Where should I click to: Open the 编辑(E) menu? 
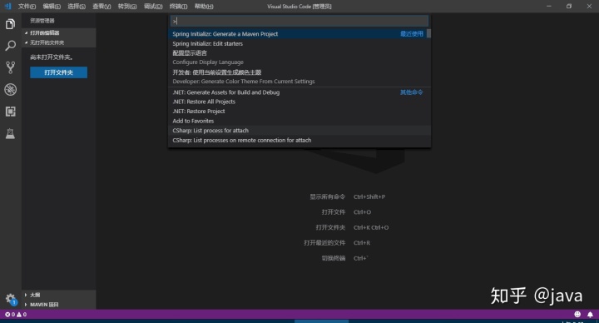pyautogui.click(x=52, y=6)
